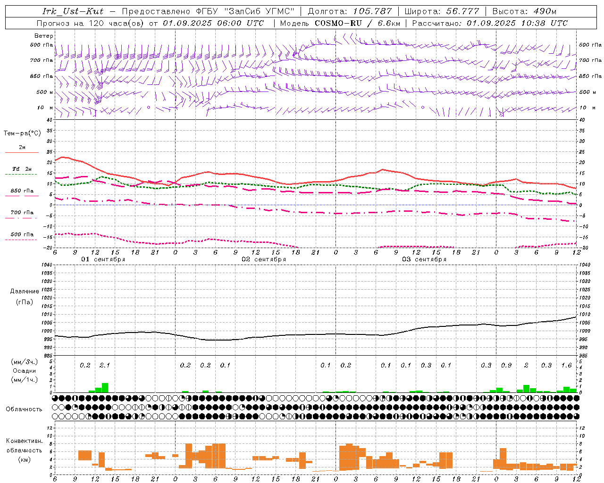Click the model name COSMO-RU / 6.6км

(x=357, y=23)
